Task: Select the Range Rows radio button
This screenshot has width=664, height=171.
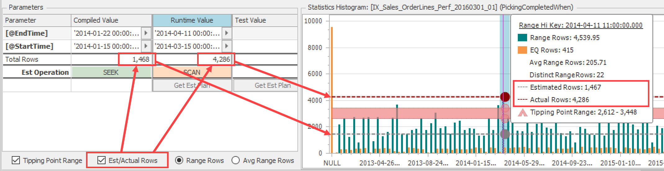Action: click(x=179, y=160)
